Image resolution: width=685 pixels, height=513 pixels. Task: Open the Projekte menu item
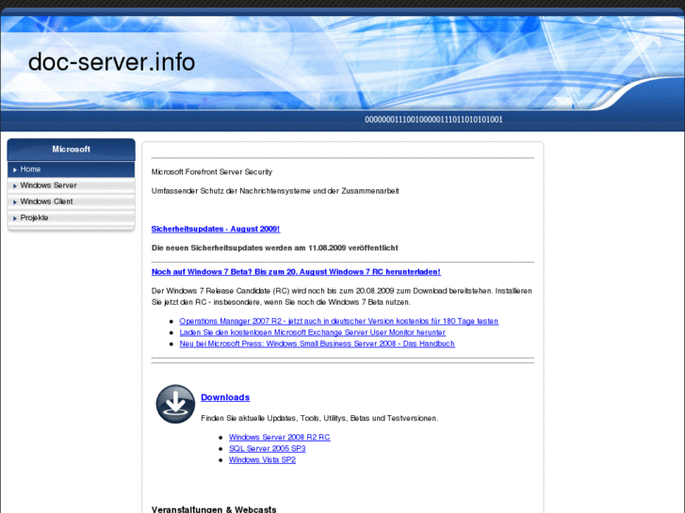[72, 217]
